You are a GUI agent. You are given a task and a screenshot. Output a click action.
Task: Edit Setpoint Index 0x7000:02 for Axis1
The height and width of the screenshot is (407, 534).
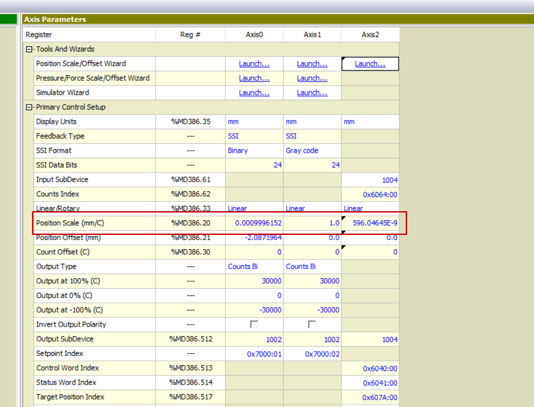click(312, 353)
